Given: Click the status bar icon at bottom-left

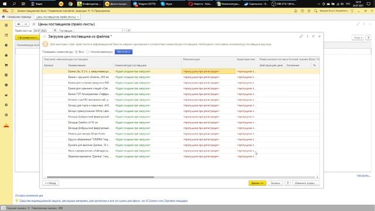Looking at the screenshot, I should click(x=3, y=208).
